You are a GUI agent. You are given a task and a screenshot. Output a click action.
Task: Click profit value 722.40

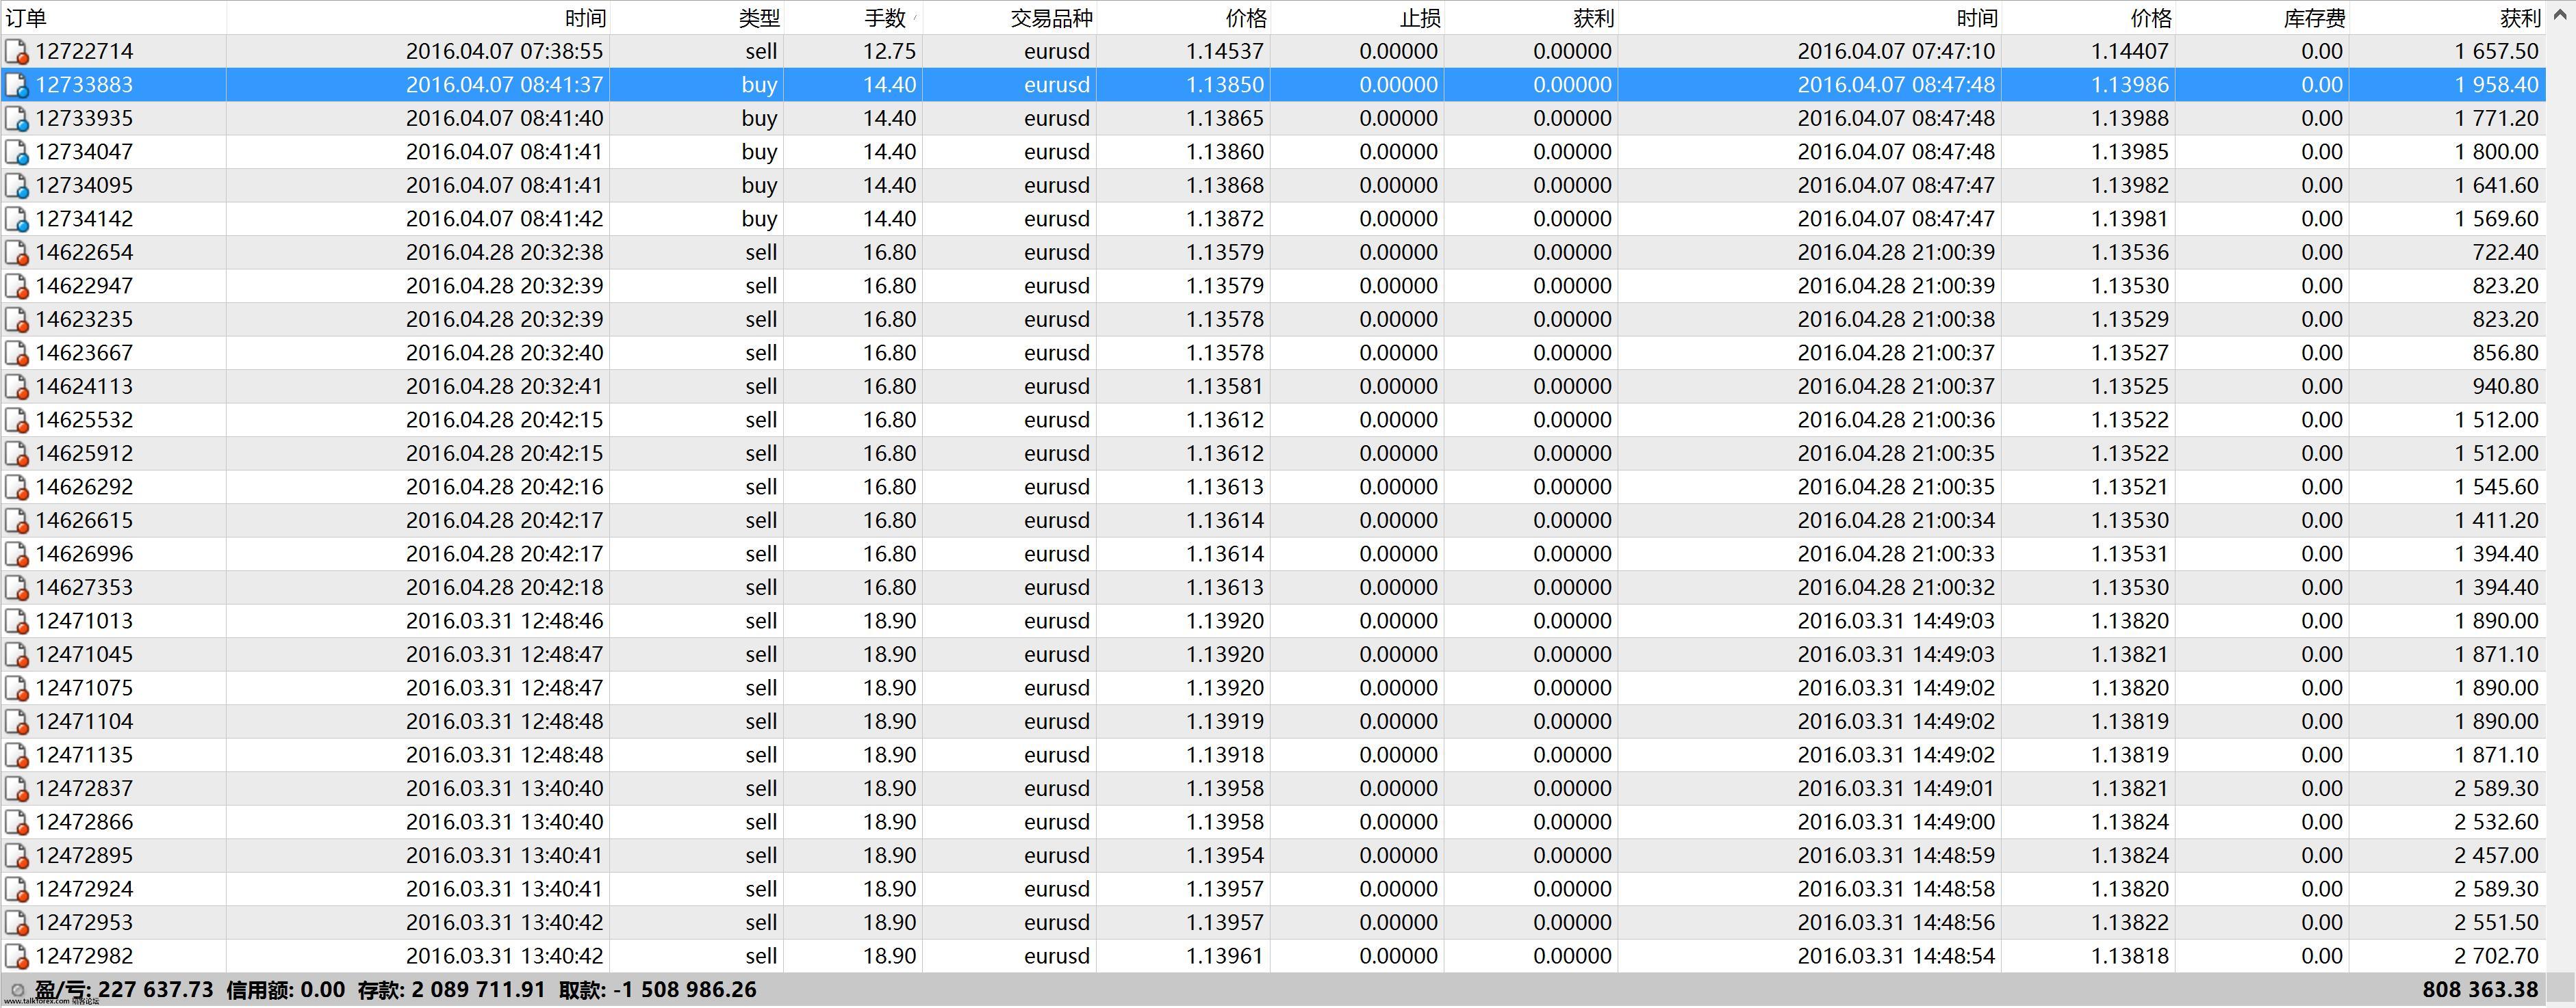click(2505, 253)
